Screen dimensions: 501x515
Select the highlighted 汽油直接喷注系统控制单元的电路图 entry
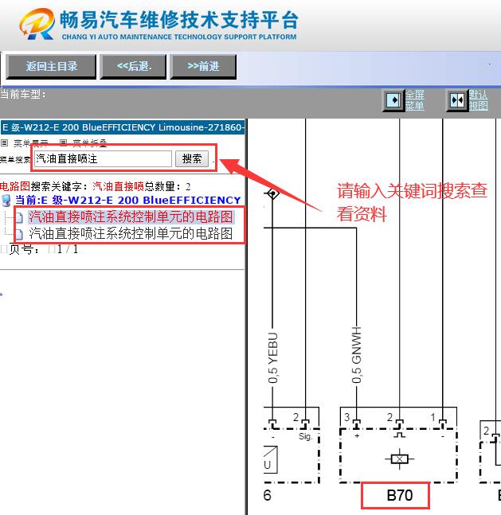(x=131, y=217)
